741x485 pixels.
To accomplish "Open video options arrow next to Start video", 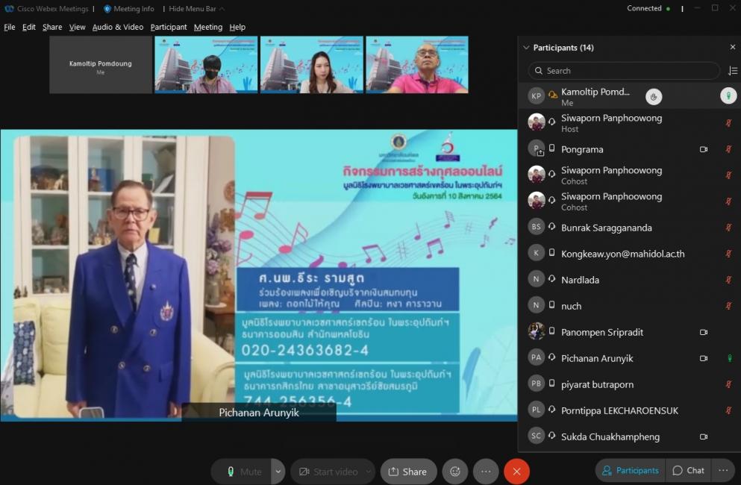I will point(369,472).
